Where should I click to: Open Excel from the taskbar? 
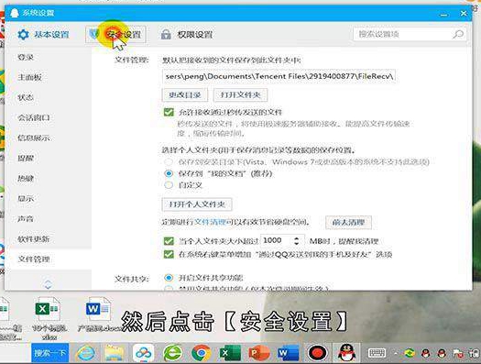tap(229, 354)
